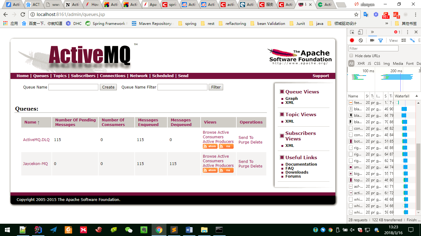Reload the page with the refresh icon

click(22, 14)
